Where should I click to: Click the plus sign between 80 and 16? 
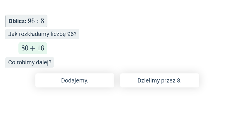32,48
